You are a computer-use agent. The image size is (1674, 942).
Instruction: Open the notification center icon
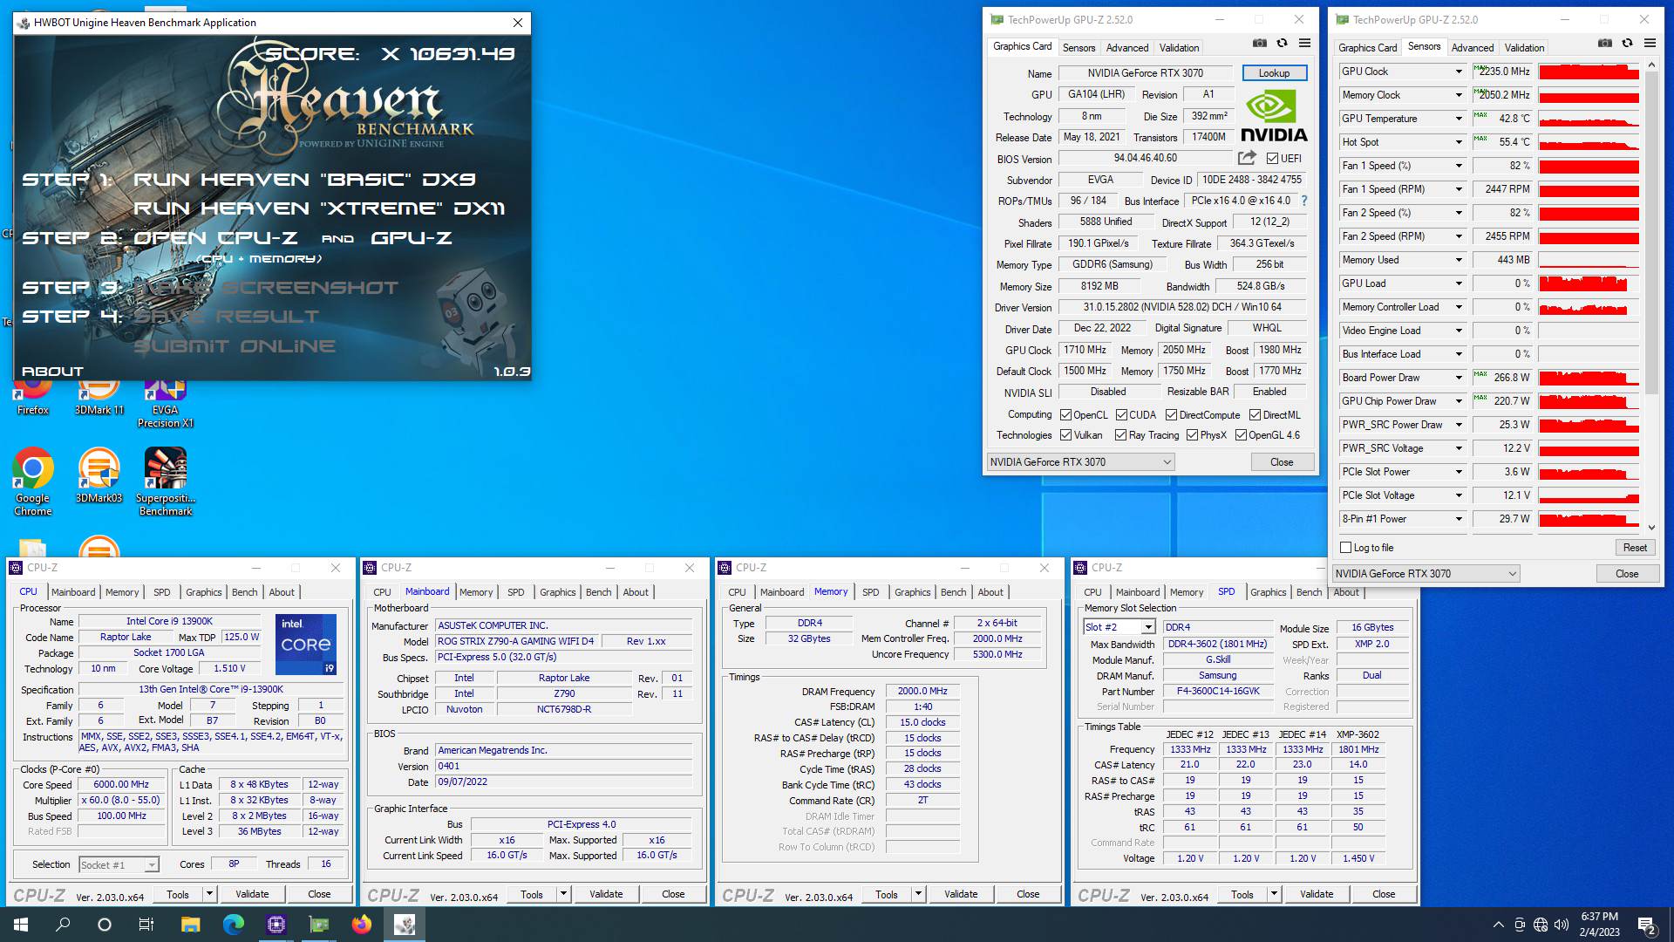tap(1646, 925)
